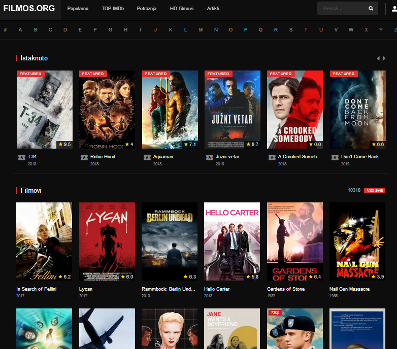Click the Hello Carter title link
The image size is (397, 349).
[x=217, y=289]
